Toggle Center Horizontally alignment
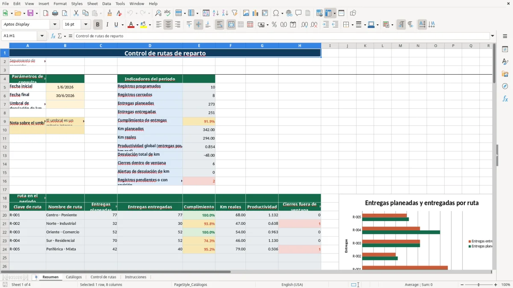The height and width of the screenshot is (288, 513). (x=168, y=25)
